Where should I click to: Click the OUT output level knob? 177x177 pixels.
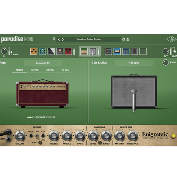coord(166,51)
